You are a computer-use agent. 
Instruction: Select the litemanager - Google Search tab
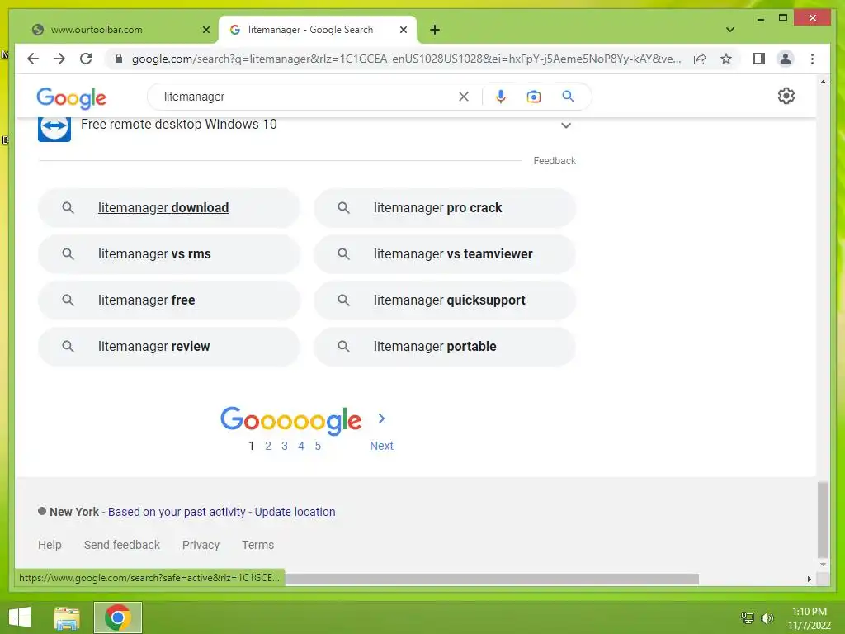coord(318,30)
